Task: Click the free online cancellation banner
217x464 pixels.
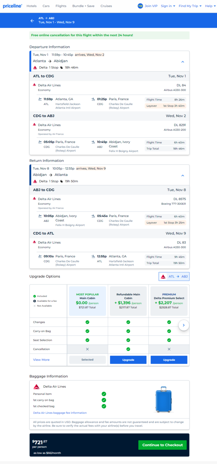Action: click(109, 35)
